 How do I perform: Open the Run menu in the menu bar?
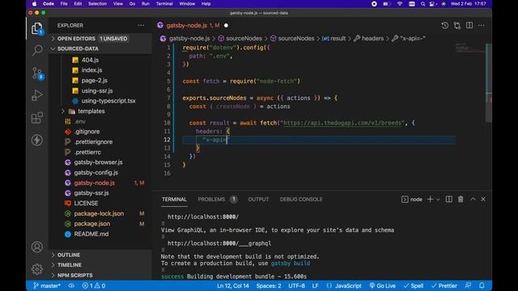point(146,4)
